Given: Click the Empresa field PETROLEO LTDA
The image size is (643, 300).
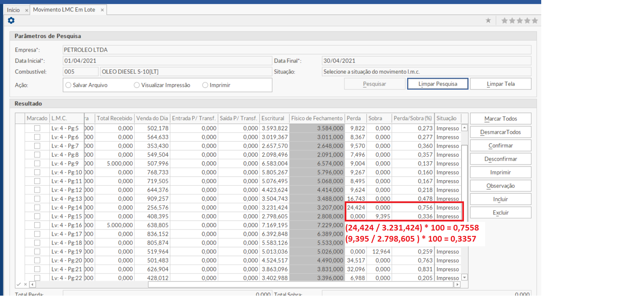Looking at the screenshot, I should click(x=297, y=50).
